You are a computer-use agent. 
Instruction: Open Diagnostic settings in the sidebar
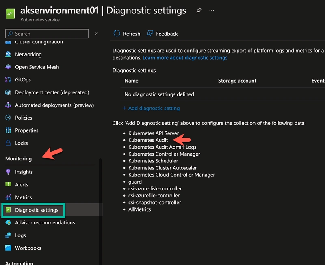click(37, 210)
